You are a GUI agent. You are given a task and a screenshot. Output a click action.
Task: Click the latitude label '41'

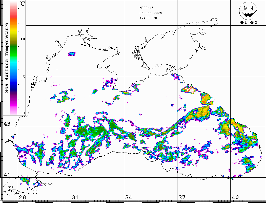pyautogui.click(x=7, y=174)
